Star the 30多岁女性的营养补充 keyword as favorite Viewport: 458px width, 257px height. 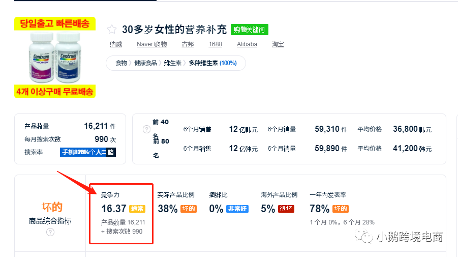coord(112,29)
